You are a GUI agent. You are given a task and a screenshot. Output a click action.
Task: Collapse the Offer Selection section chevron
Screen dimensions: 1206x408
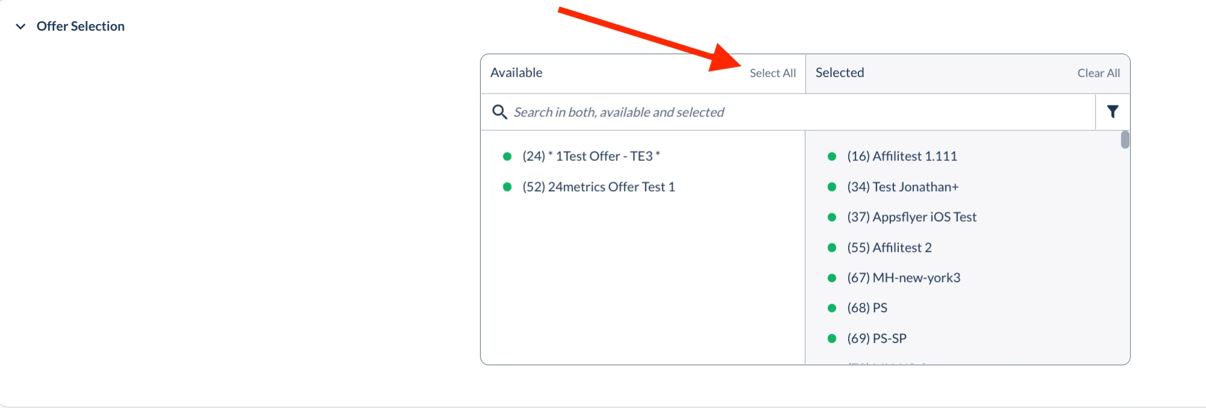[x=21, y=27]
